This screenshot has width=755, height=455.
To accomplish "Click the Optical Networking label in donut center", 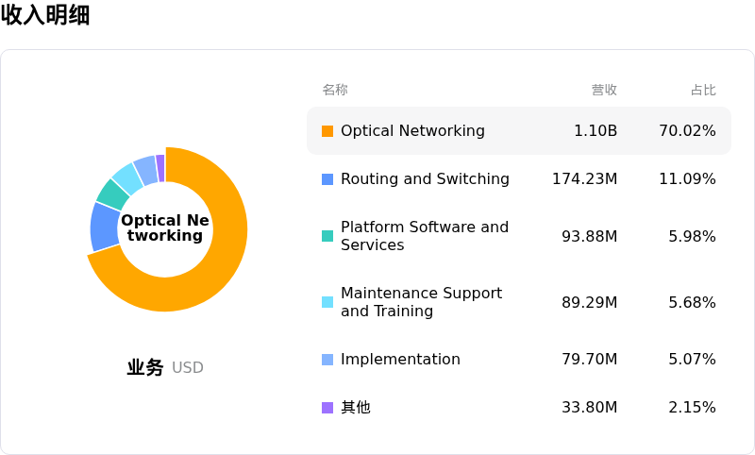I will [x=164, y=227].
